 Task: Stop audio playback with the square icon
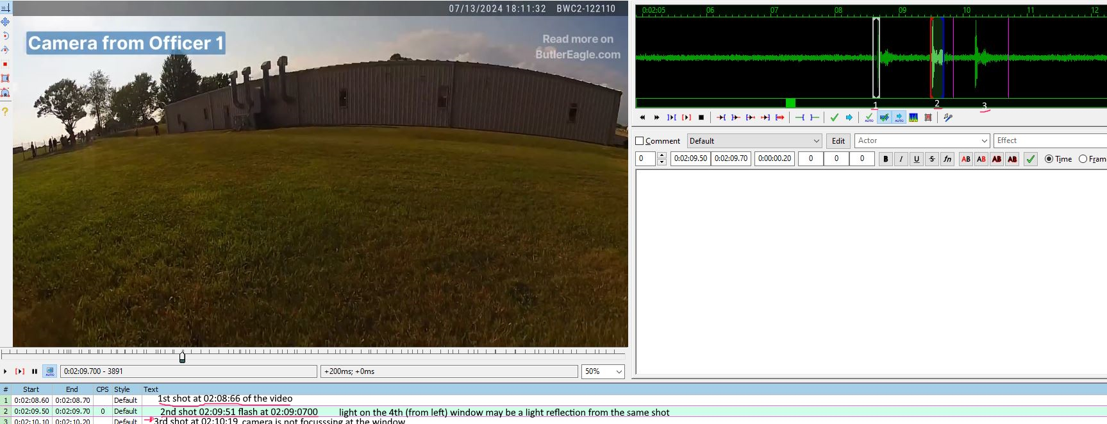[701, 117]
